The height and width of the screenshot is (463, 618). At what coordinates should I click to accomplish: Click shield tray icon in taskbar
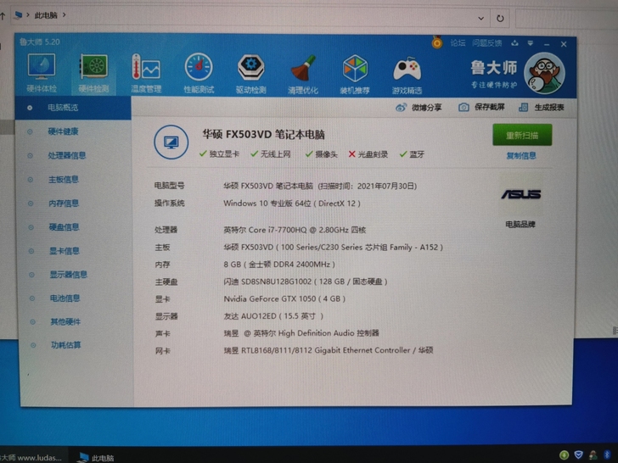click(x=579, y=455)
